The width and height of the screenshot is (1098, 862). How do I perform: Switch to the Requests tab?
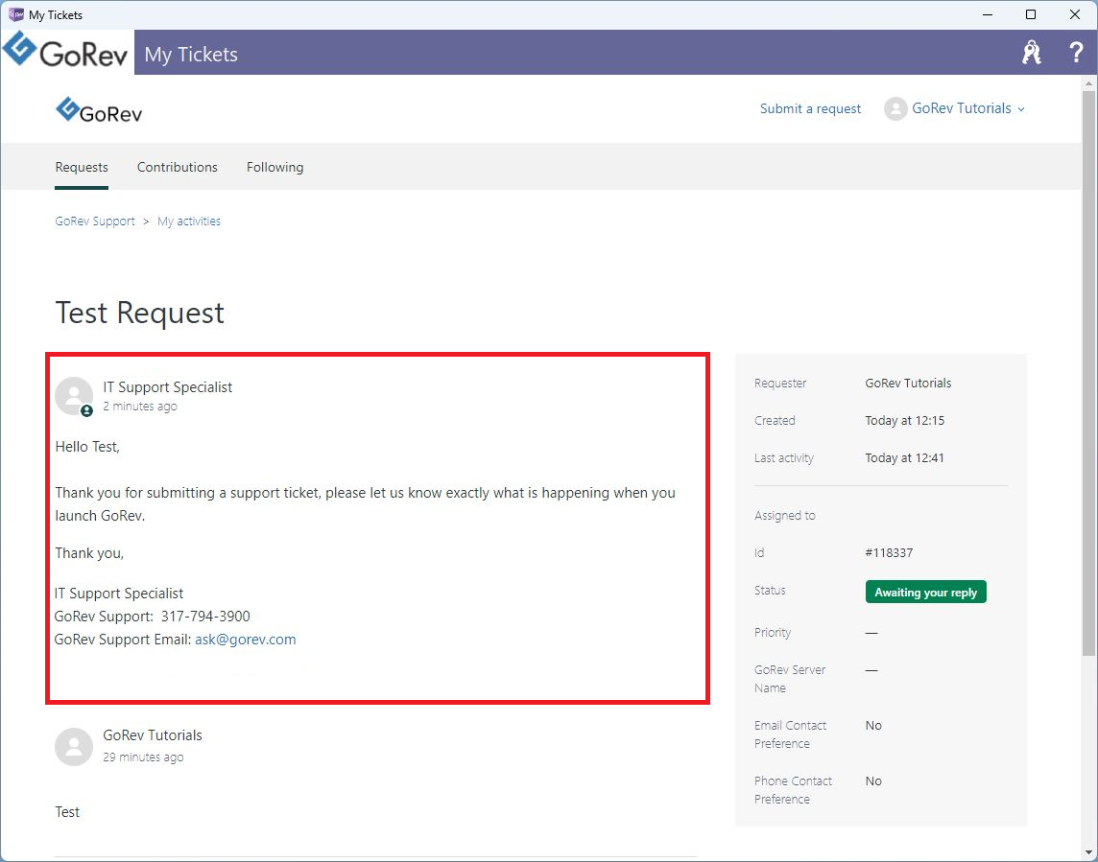pos(82,167)
